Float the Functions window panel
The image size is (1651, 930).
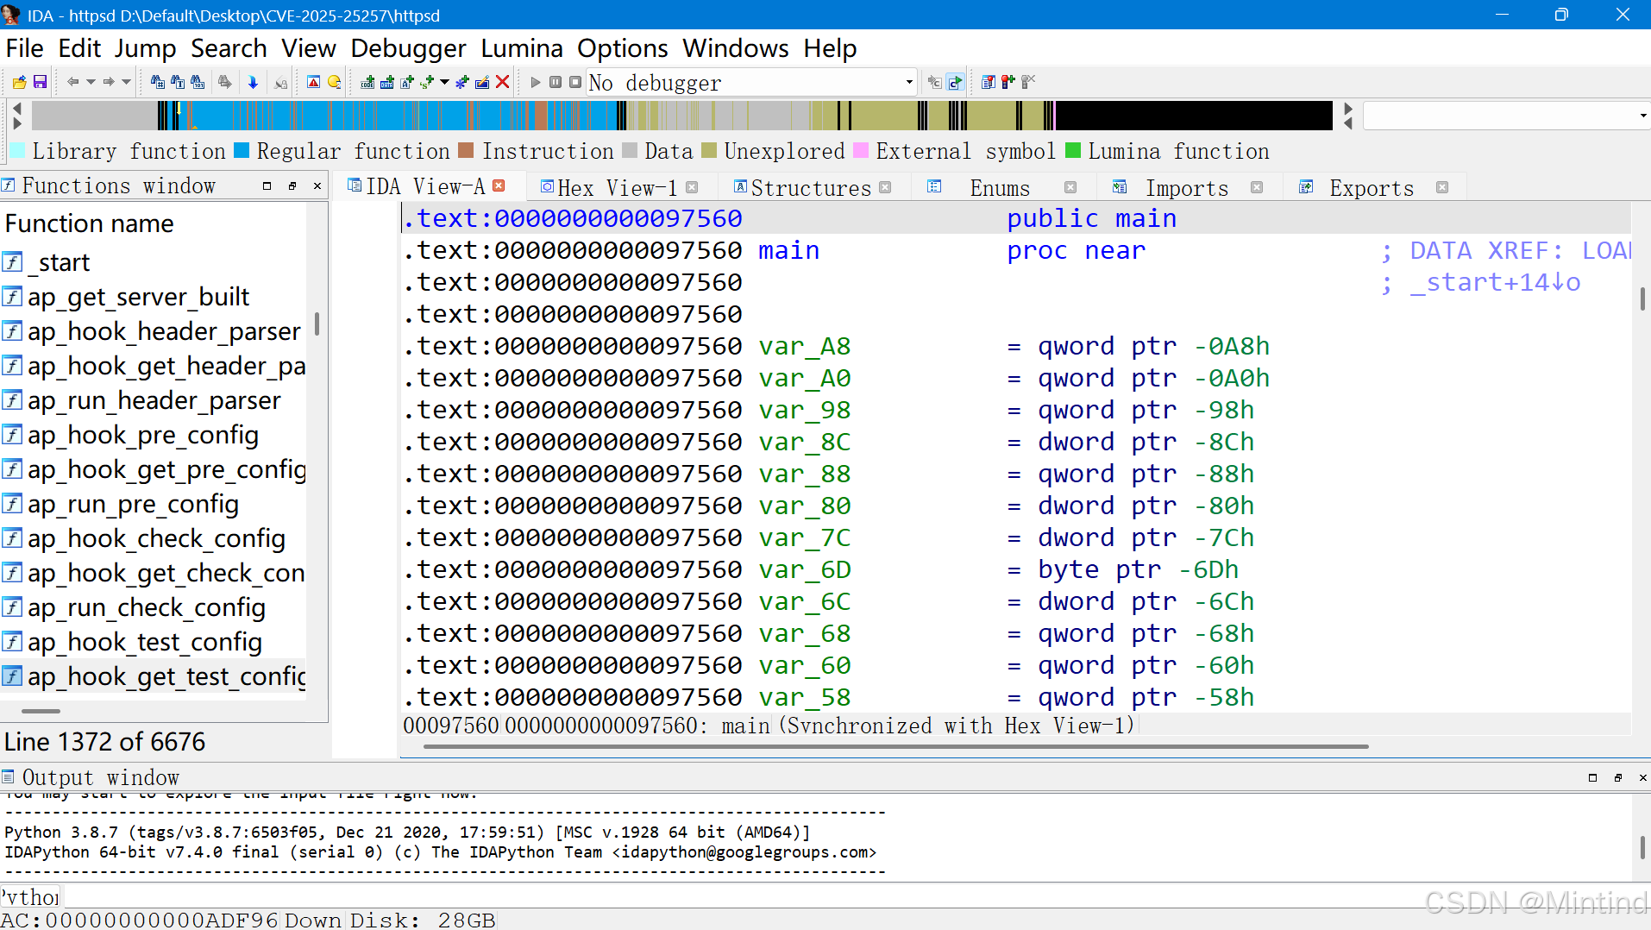[292, 185]
